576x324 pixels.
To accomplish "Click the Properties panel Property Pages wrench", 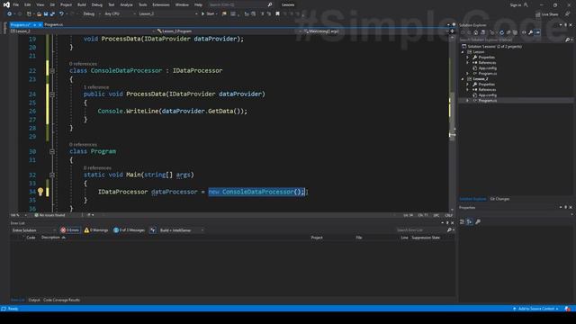I will 478,222.
